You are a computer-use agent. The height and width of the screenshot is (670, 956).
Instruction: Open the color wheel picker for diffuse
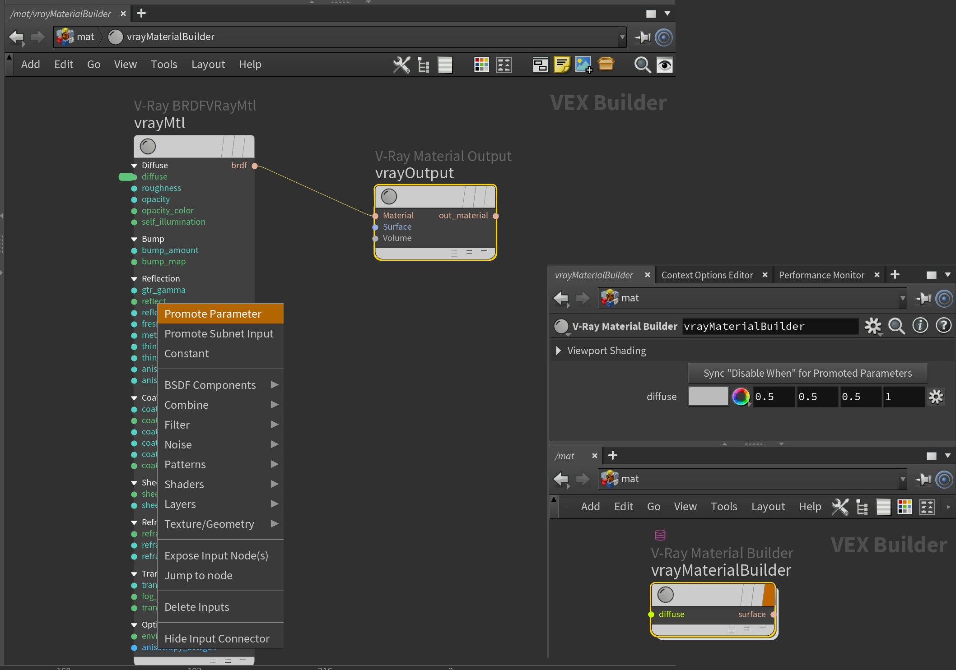(x=741, y=397)
